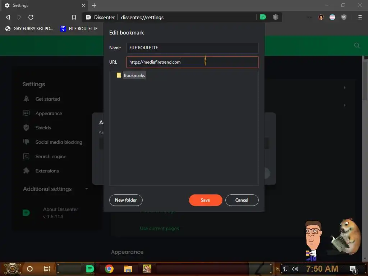Select the Settings tab
This screenshot has width=368, height=276.
pos(45,5)
